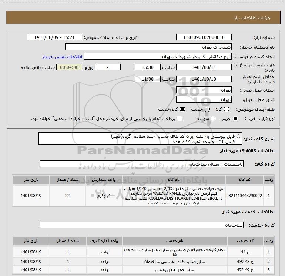
Task: Click the need number field 1101096102000810
Action: [x=204, y=37]
